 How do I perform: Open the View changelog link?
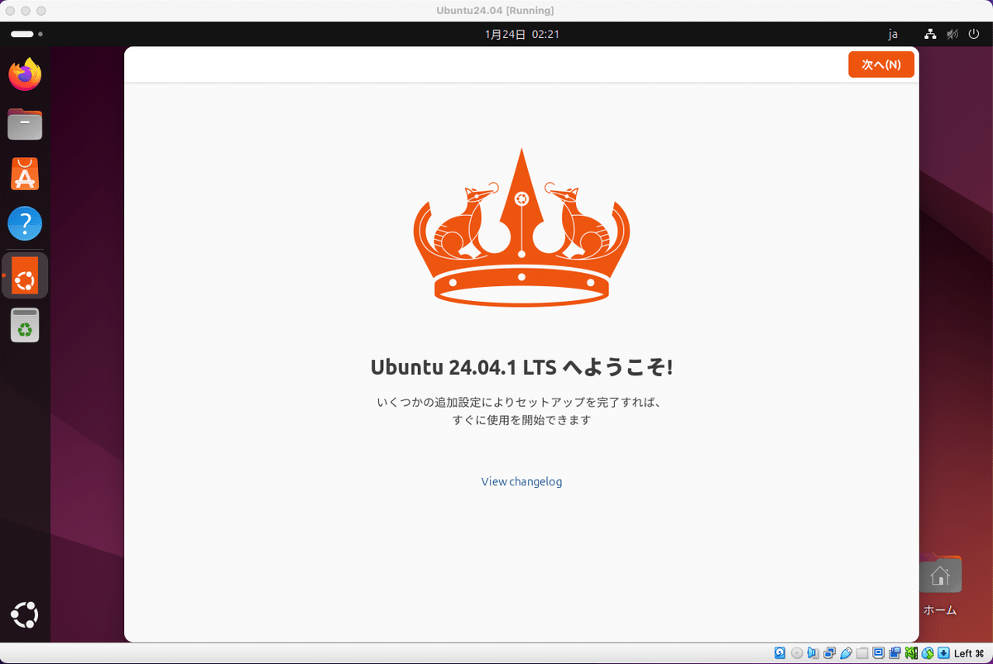pyautogui.click(x=521, y=481)
